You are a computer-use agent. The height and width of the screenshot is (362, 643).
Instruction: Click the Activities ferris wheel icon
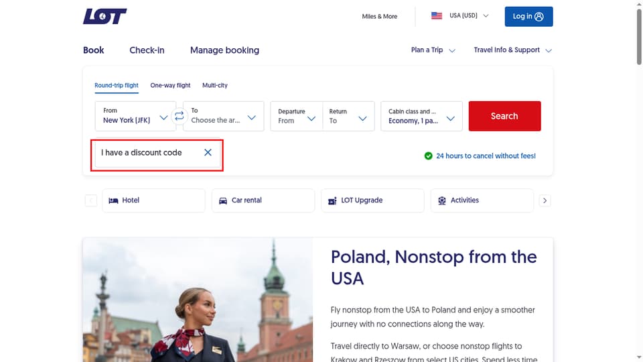[441, 200]
